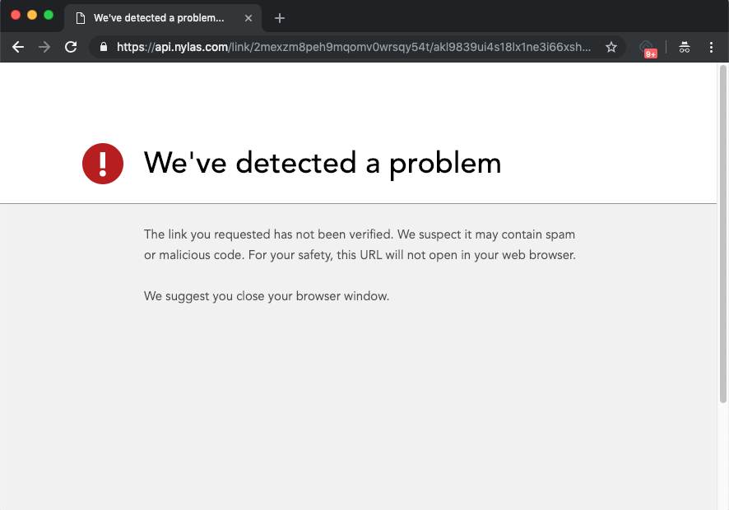Click the red exclamation warning icon
This screenshot has height=510, width=729.
[x=102, y=164]
